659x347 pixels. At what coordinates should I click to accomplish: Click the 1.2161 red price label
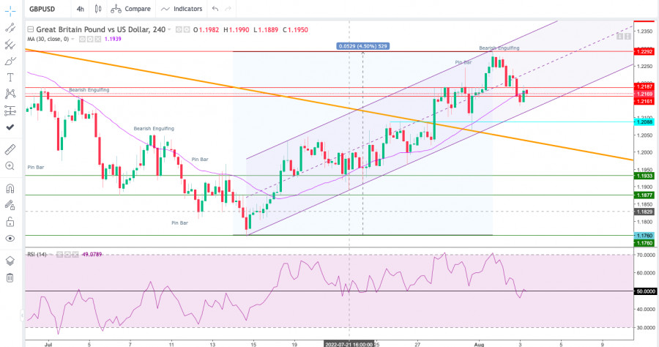(644, 102)
